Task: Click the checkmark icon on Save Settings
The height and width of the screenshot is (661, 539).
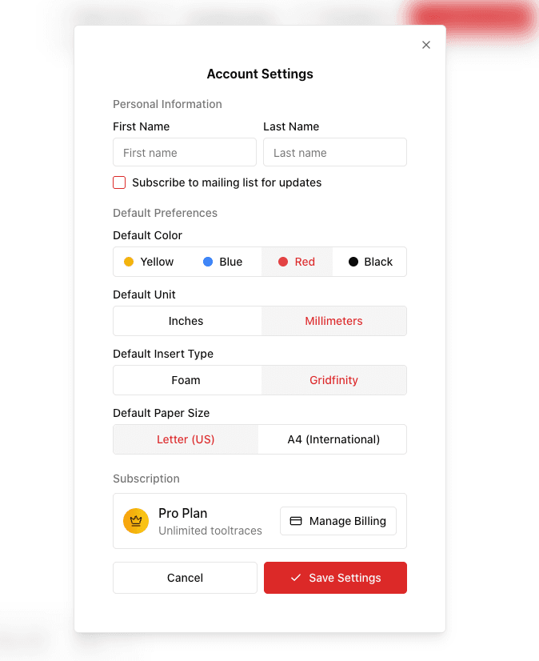Action: click(296, 577)
